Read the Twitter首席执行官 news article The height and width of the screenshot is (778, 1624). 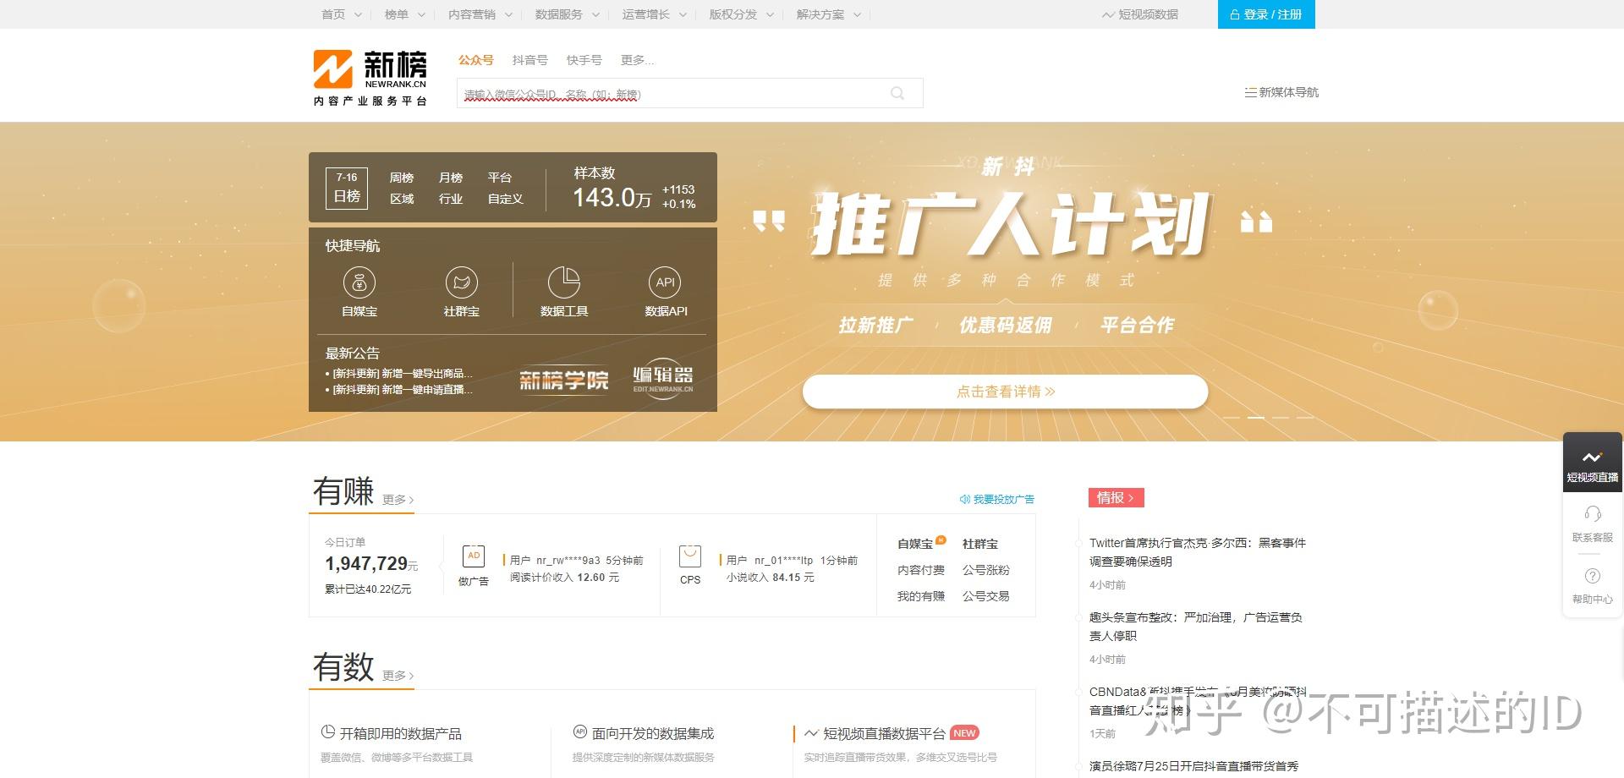1198,552
